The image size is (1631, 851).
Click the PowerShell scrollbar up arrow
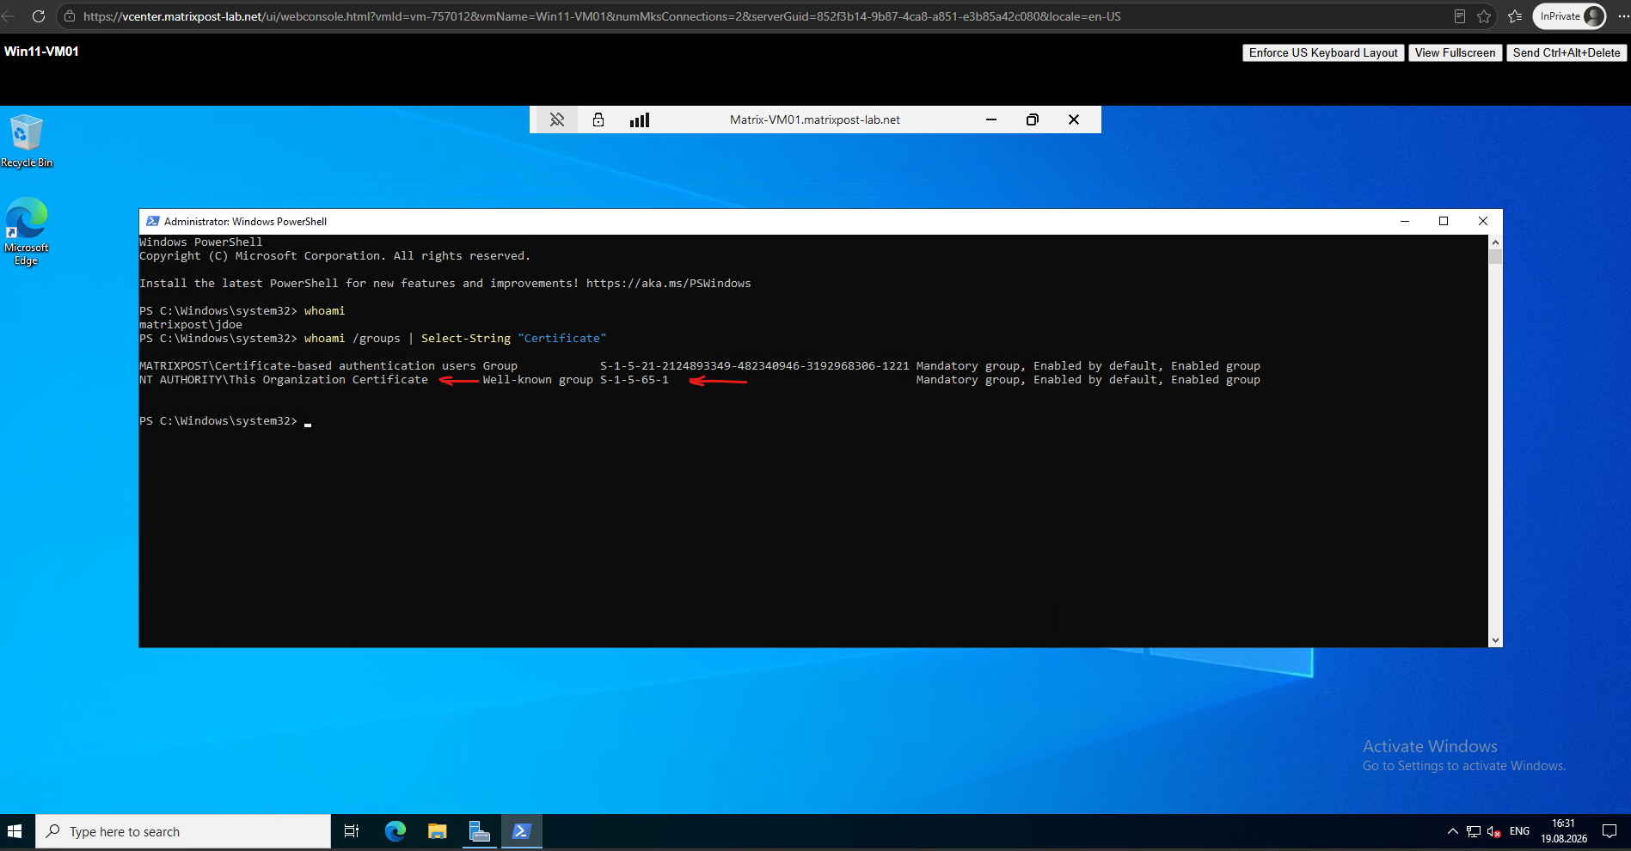pyautogui.click(x=1495, y=242)
